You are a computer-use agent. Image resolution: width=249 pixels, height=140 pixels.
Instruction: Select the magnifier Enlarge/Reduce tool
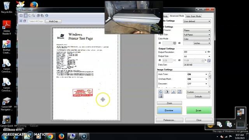[33, 16]
